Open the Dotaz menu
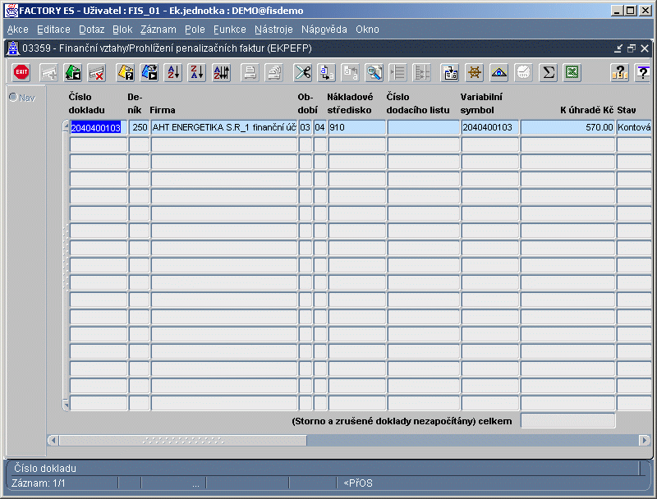The width and height of the screenshot is (657, 499). click(91, 30)
